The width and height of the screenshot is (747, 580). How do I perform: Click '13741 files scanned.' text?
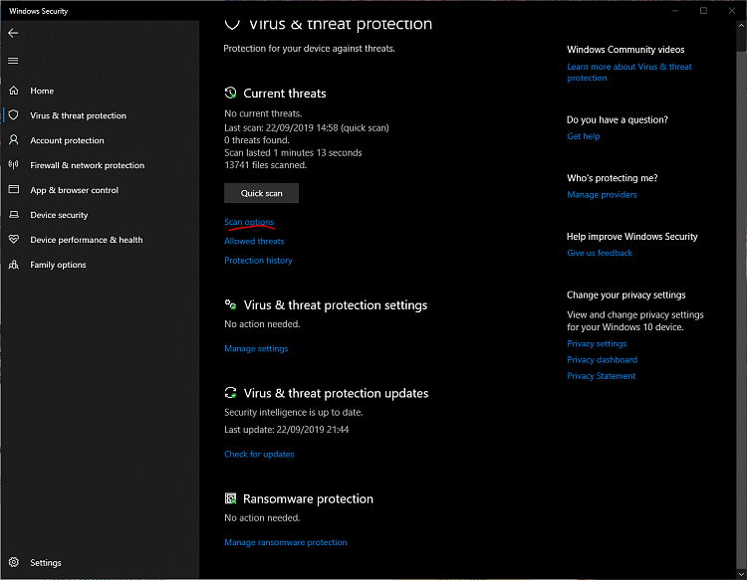pos(266,165)
